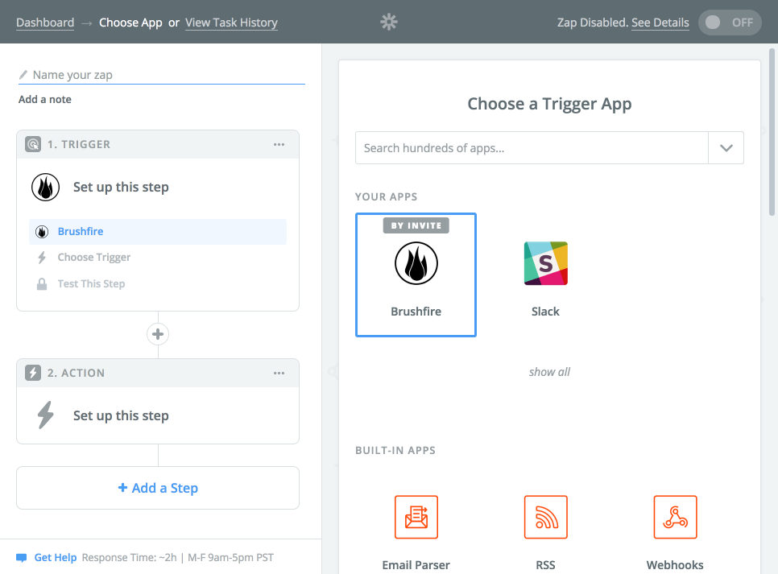This screenshot has width=778, height=574.
Task: Open the Action step three-dot menu
Action: [279, 373]
